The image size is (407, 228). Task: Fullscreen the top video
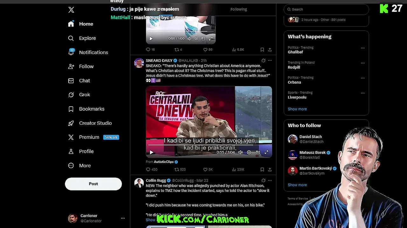point(211,39)
